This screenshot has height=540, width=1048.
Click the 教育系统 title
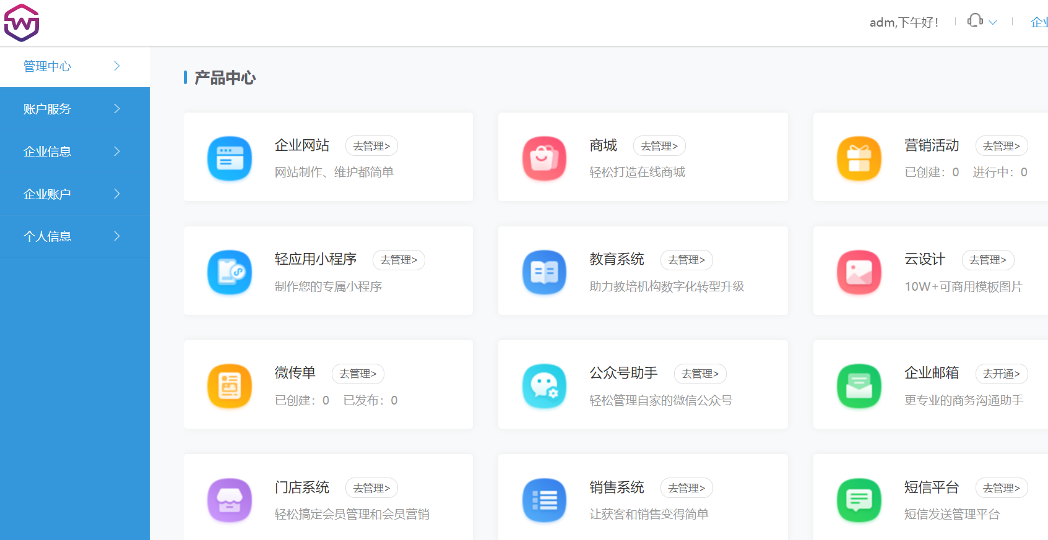[617, 259]
